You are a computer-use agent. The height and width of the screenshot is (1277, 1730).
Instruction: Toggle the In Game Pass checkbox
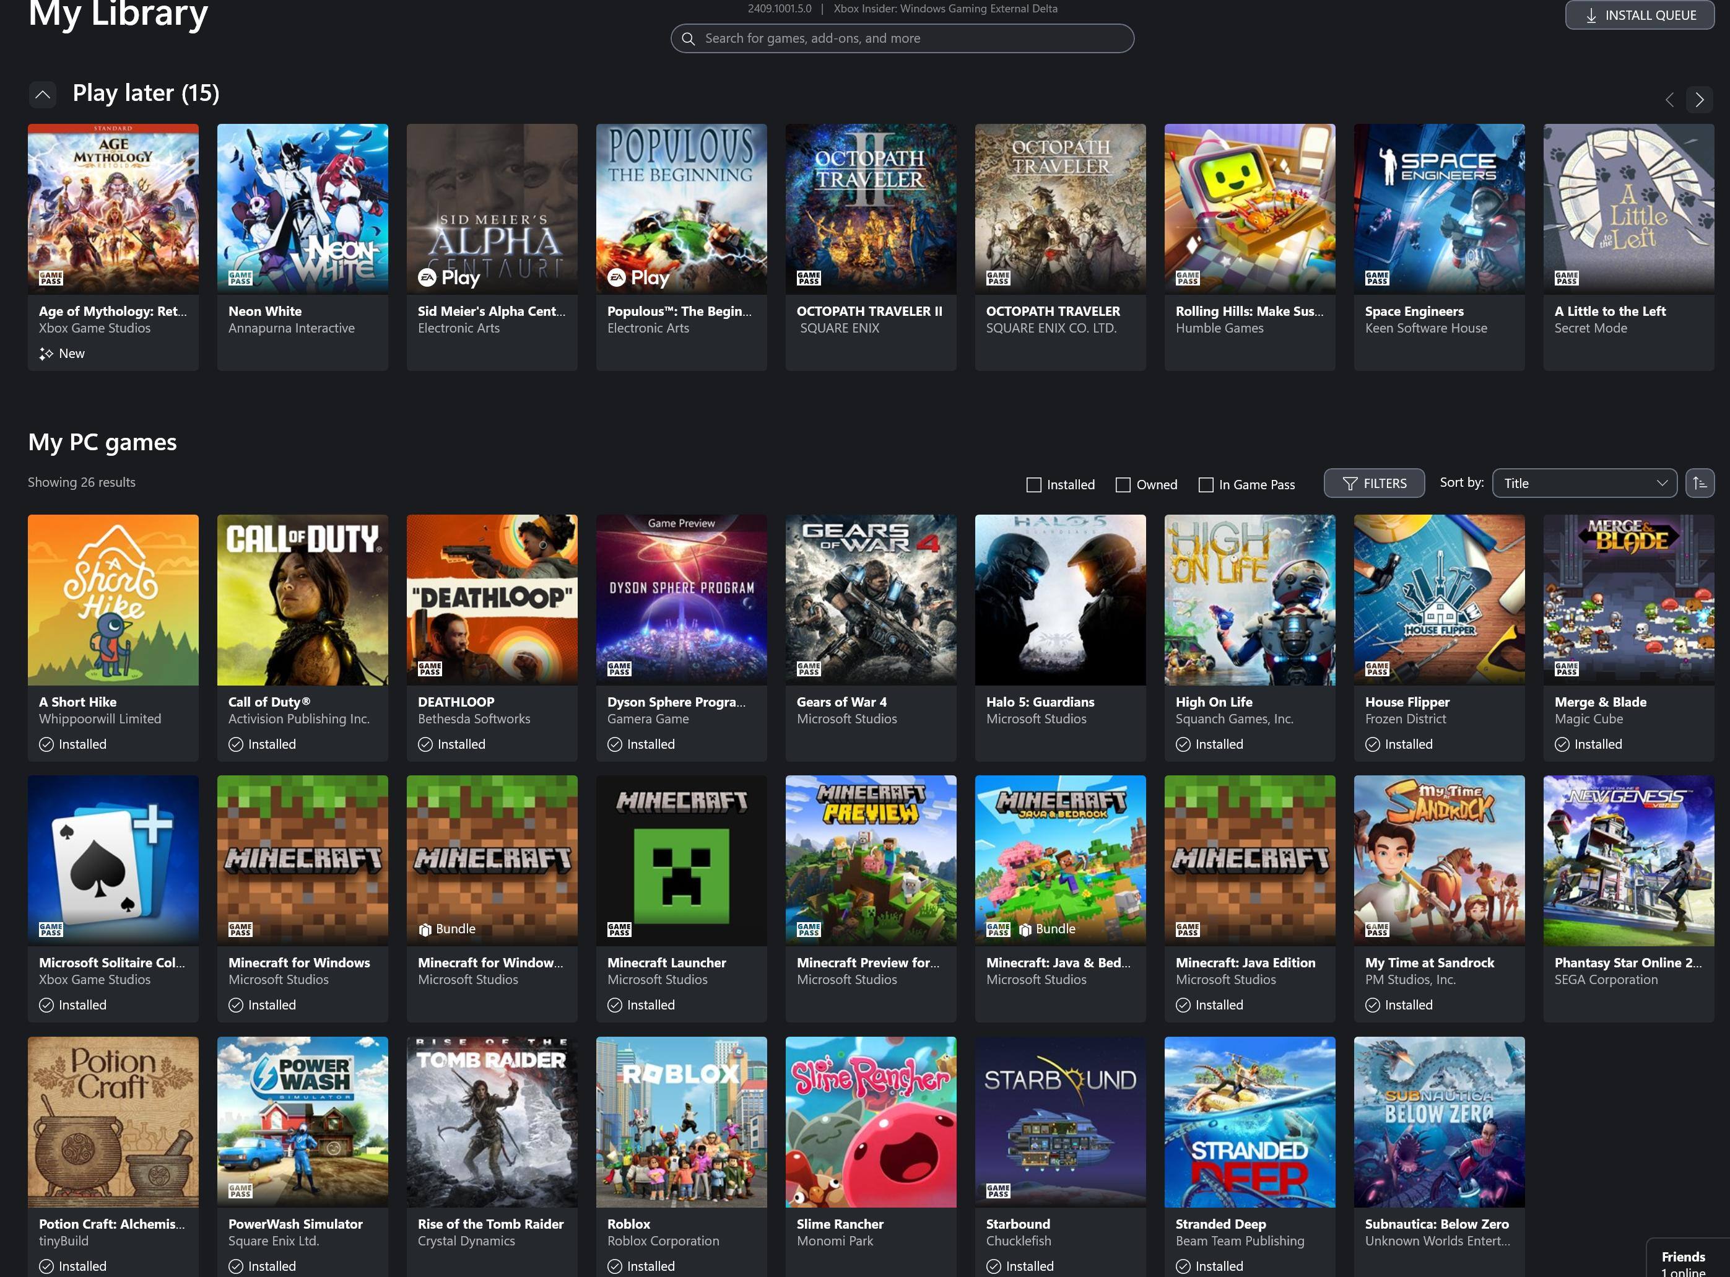pyautogui.click(x=1206, y=485)
